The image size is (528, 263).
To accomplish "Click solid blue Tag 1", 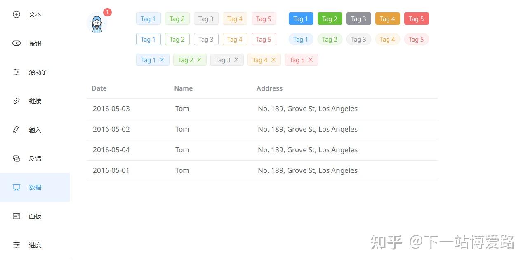I will 301,19.
